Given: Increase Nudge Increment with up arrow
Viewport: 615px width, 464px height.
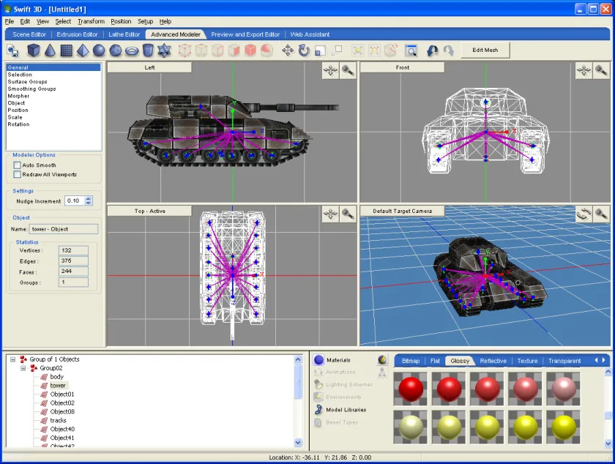Looking at the screenshot, I should (x=89, y=198).
